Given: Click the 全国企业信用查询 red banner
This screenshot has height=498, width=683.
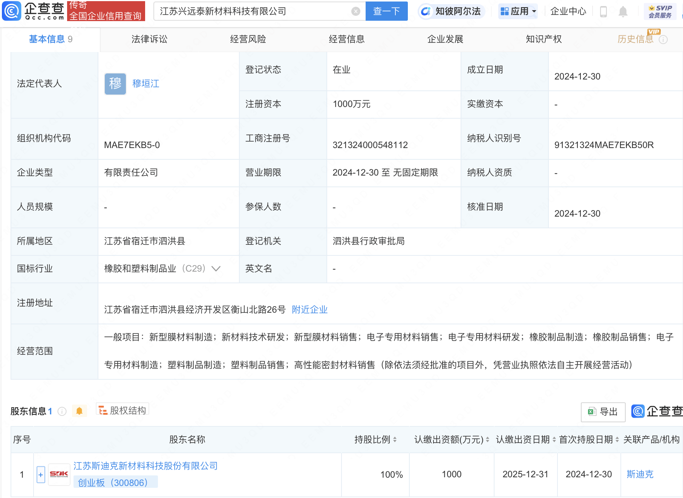Looking at the screenshot, I should pyautogui.click(x=106, y=11).
